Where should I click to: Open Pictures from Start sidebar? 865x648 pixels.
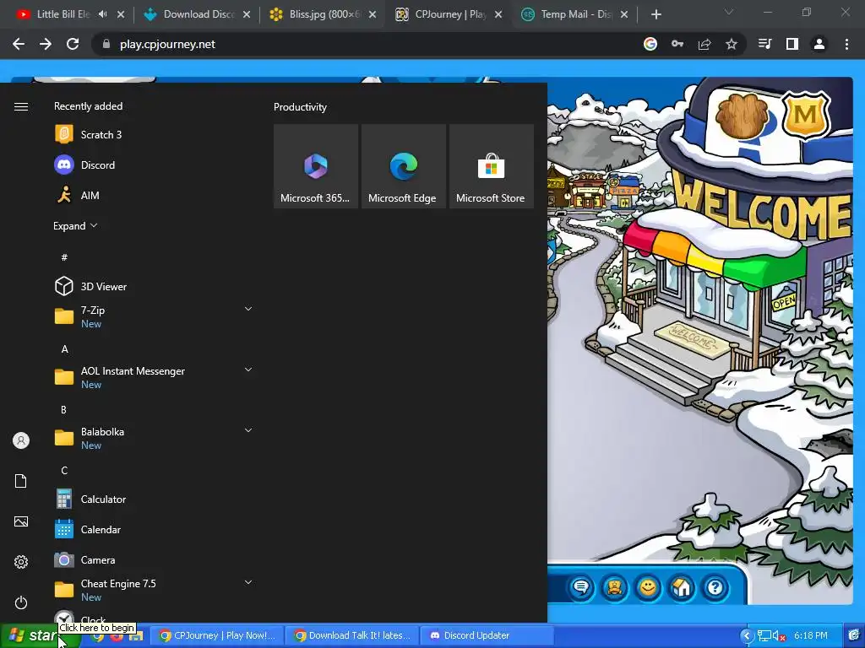tap(21, 521)
